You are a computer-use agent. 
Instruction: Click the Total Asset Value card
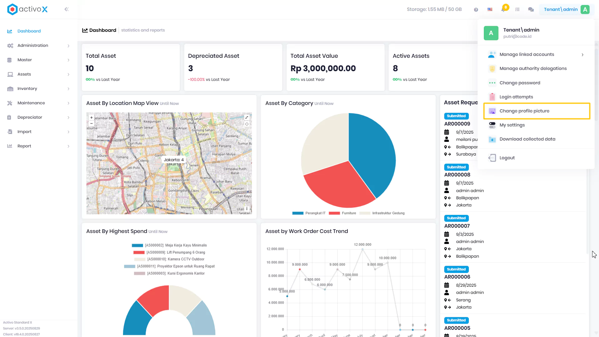pos(335,67)
